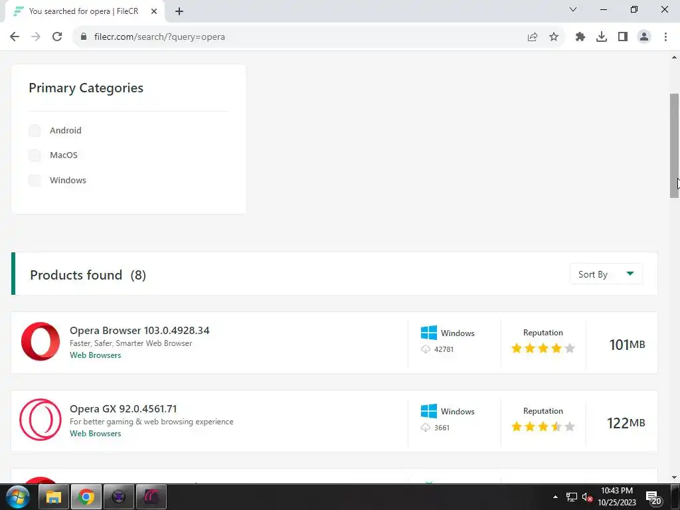Image resolution: width=680 pixels, height=510 pixels.
Task: Open the notification center with 20 badge
Action: pos(653,497)
